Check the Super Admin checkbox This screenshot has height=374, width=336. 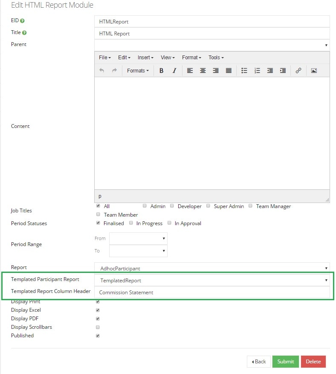(x=208, y=206)
